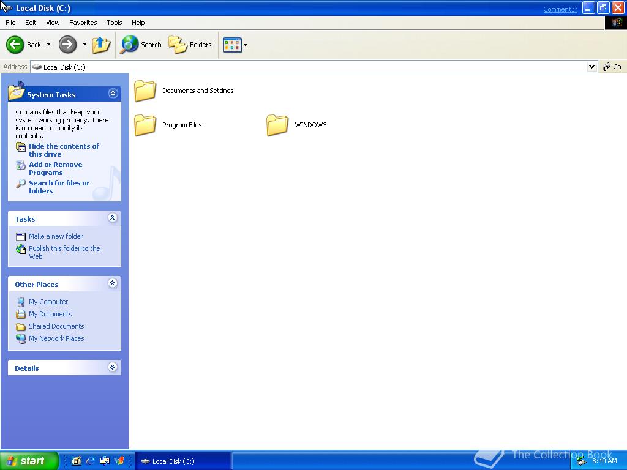The image size is (627, 470).
Task: Select the Program Files folder icon
Action: point(145,125)
